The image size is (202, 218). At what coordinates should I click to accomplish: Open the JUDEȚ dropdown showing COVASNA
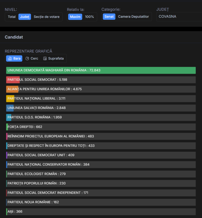point(179,17)
